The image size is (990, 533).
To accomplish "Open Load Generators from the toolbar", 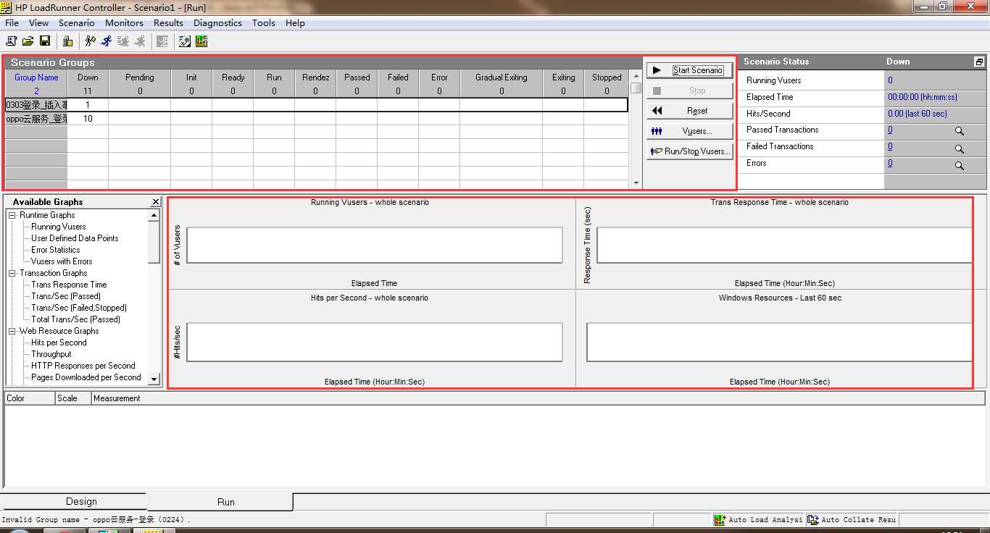I will 67,41.
